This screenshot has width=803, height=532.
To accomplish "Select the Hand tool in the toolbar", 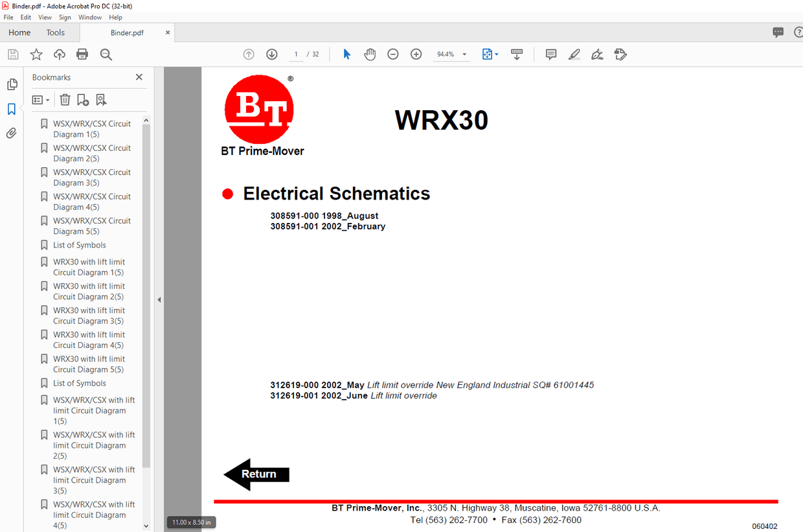I will [x=370, y=54].
